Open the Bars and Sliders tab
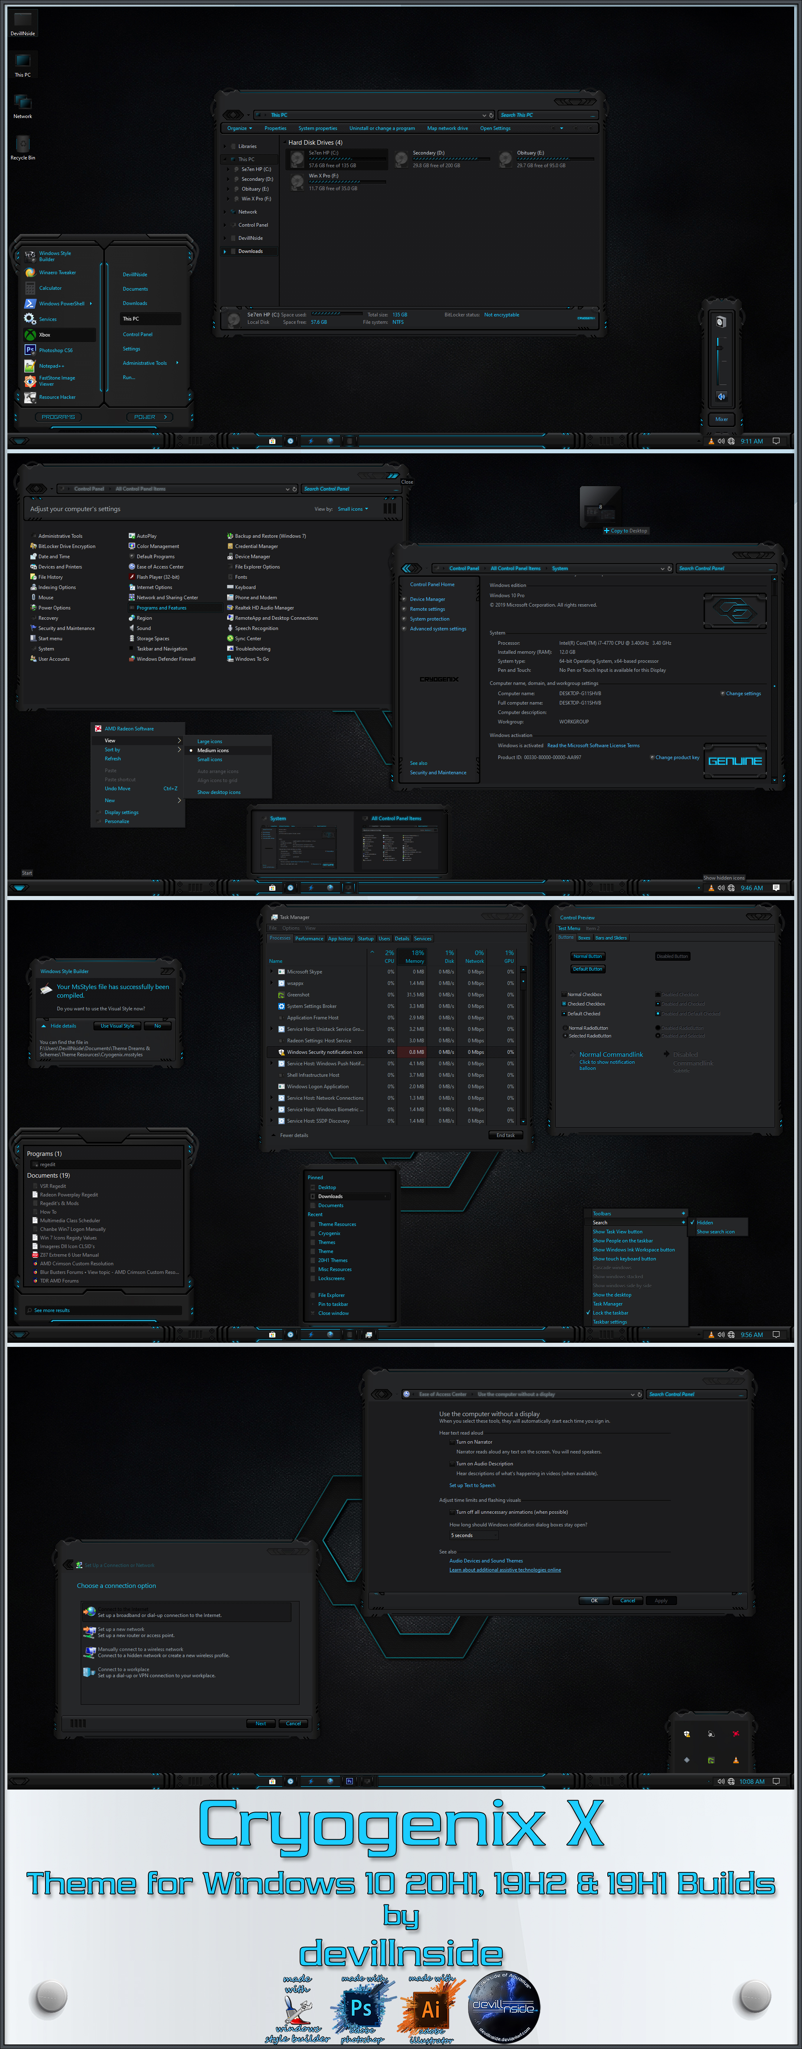 coord(611,938)
